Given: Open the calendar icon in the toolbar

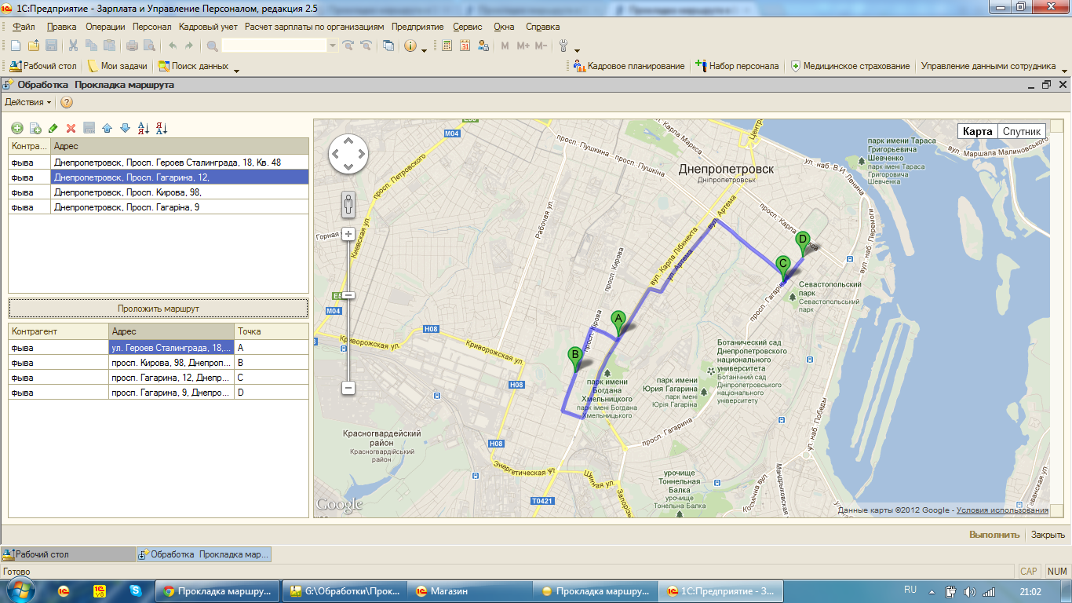Looking at the screenshot, I should click(x=465, y=46).
